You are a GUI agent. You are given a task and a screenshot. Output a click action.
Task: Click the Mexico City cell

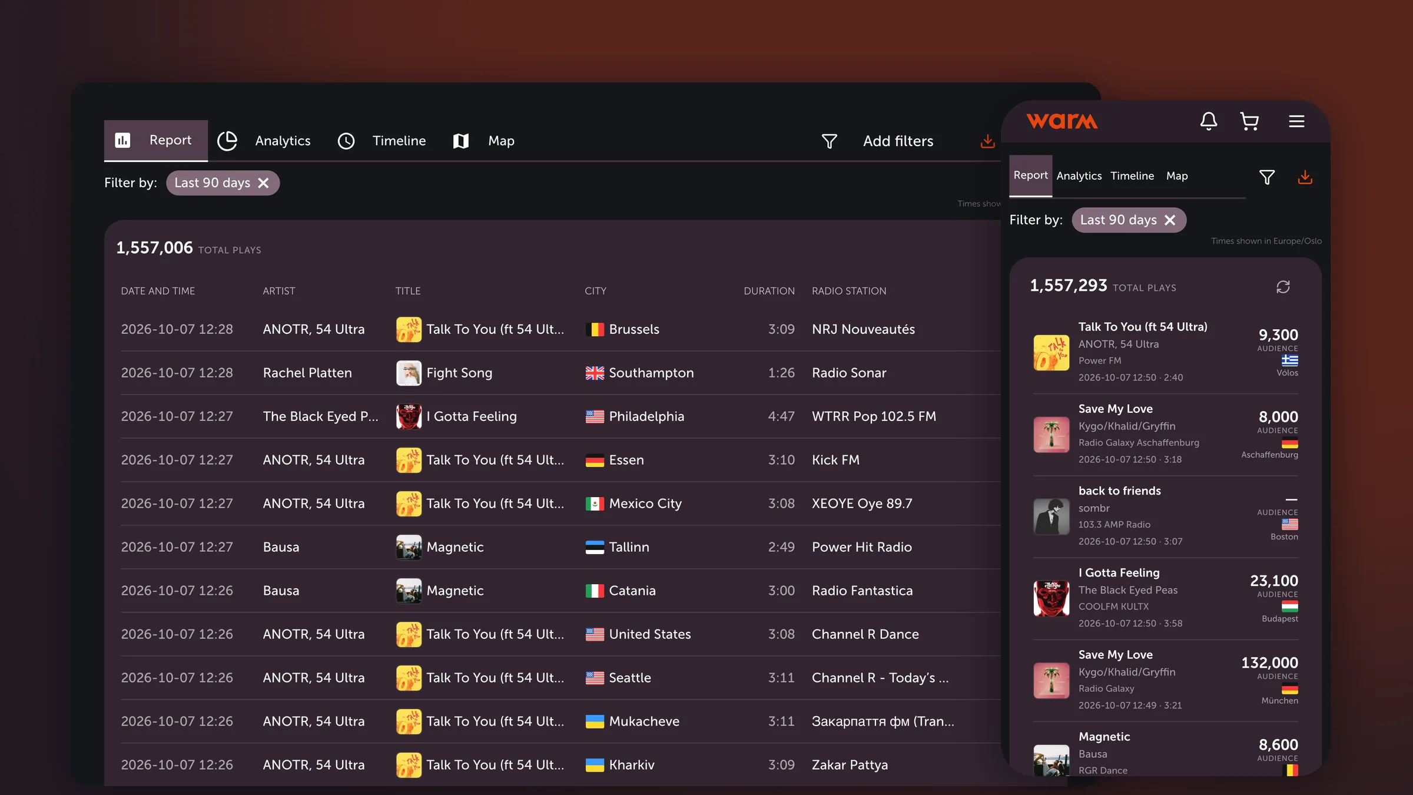(x=633, y=503)
